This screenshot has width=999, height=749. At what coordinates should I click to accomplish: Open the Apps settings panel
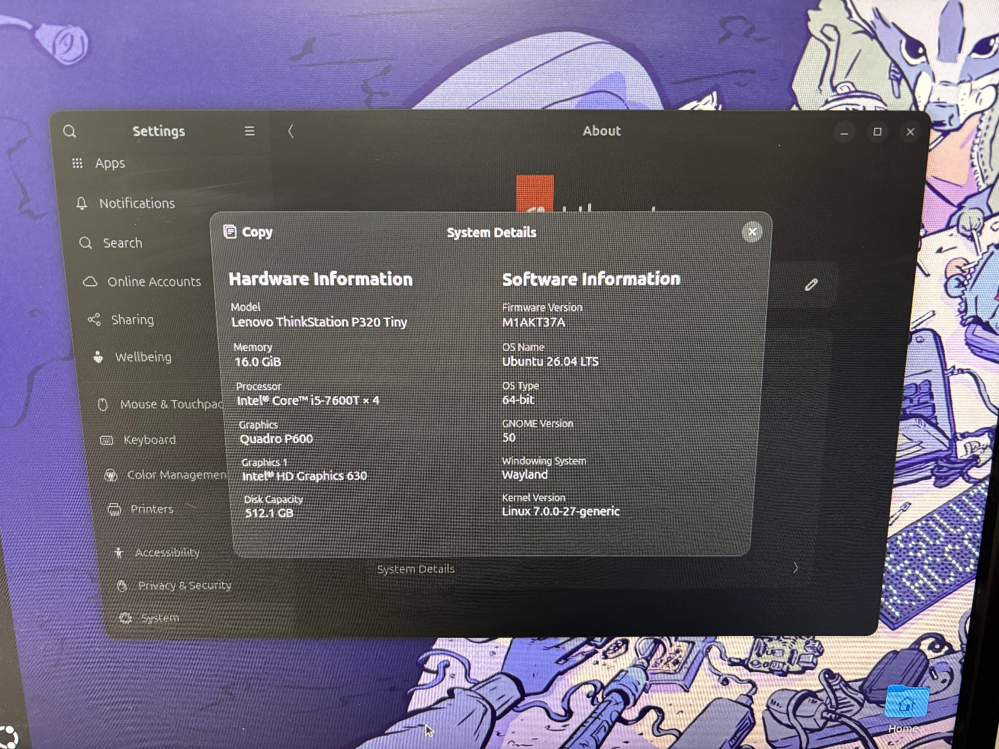tap(100, 164)
